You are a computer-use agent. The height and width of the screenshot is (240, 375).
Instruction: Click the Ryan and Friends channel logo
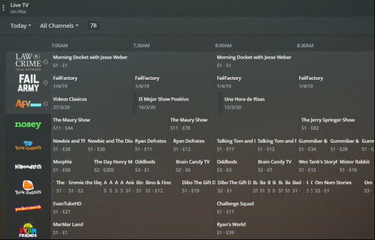pyautogui.click(x=28, y=229)
